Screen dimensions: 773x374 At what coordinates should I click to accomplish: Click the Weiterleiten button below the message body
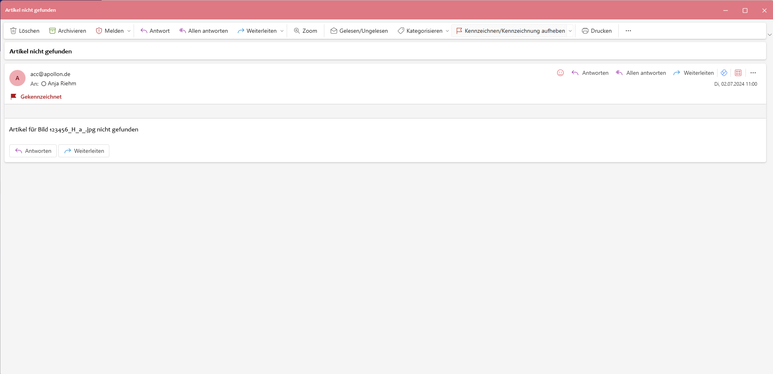pos(84,151)
